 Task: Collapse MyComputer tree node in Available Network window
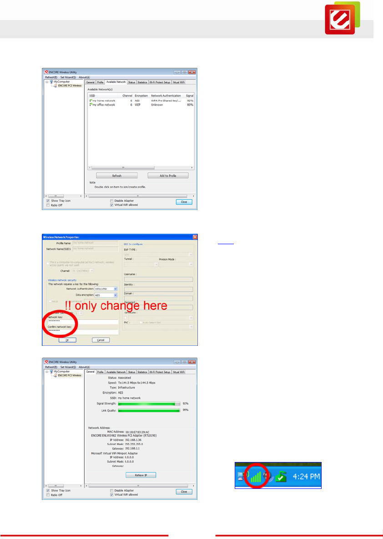point(47,82)
